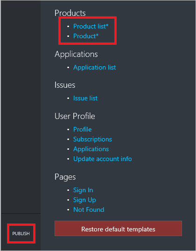Image resolution: width=196 pixels, height=251 pixels.
Task: Open the Applications link under User Profile
Action: [x=91, y=149]
